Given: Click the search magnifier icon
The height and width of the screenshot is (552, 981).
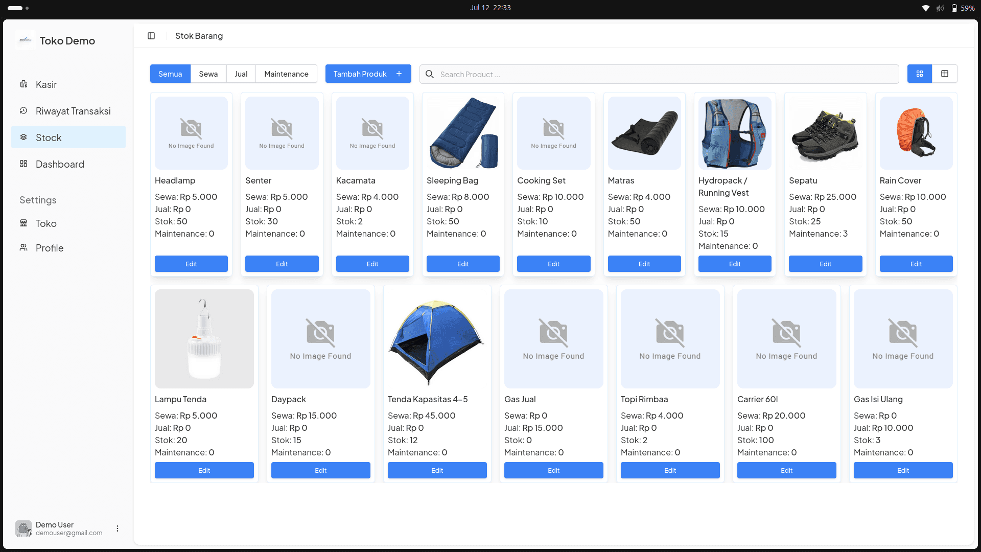Looking at the screenshot, I should 429,74.
